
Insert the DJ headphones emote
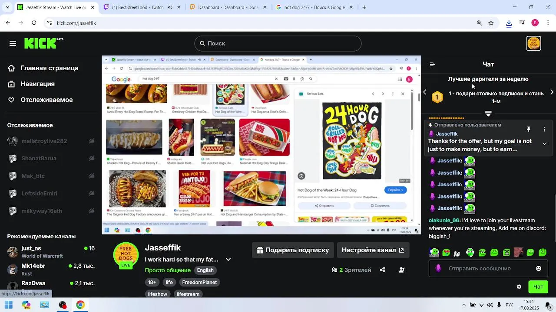[x=434, y=252]
